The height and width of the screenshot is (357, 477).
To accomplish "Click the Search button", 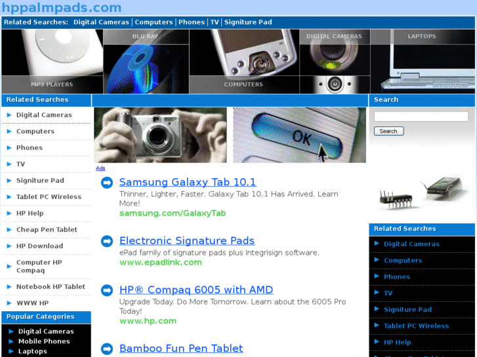I will coord(389,131).
